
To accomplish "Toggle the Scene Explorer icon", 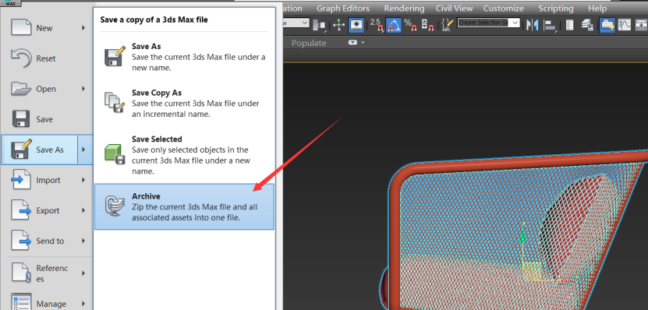I will tap(569, 25).
